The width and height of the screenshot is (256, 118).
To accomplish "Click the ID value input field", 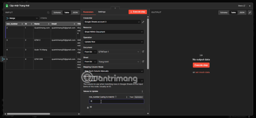I will [117, 111].
